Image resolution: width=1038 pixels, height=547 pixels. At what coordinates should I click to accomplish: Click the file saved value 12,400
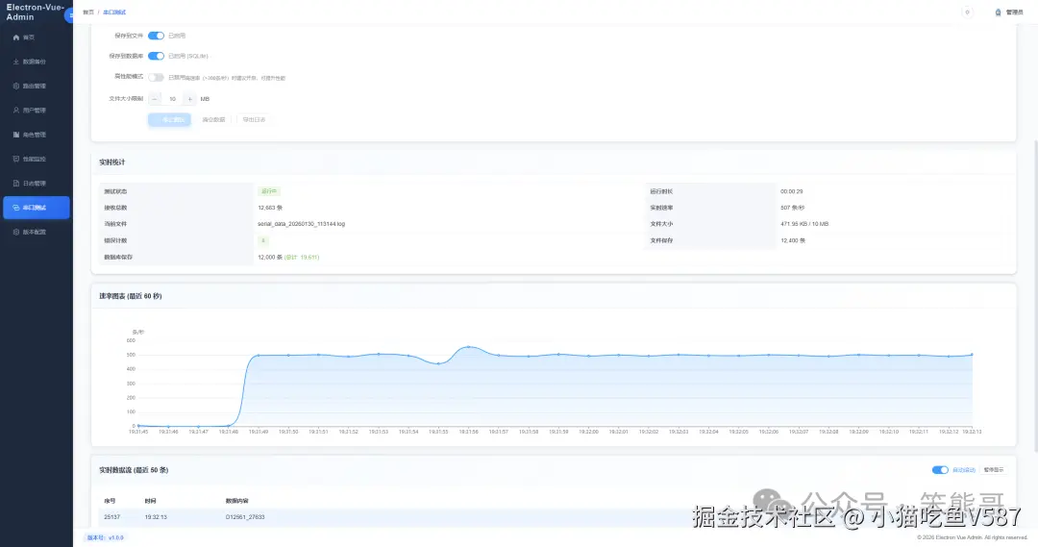(793, 240)
